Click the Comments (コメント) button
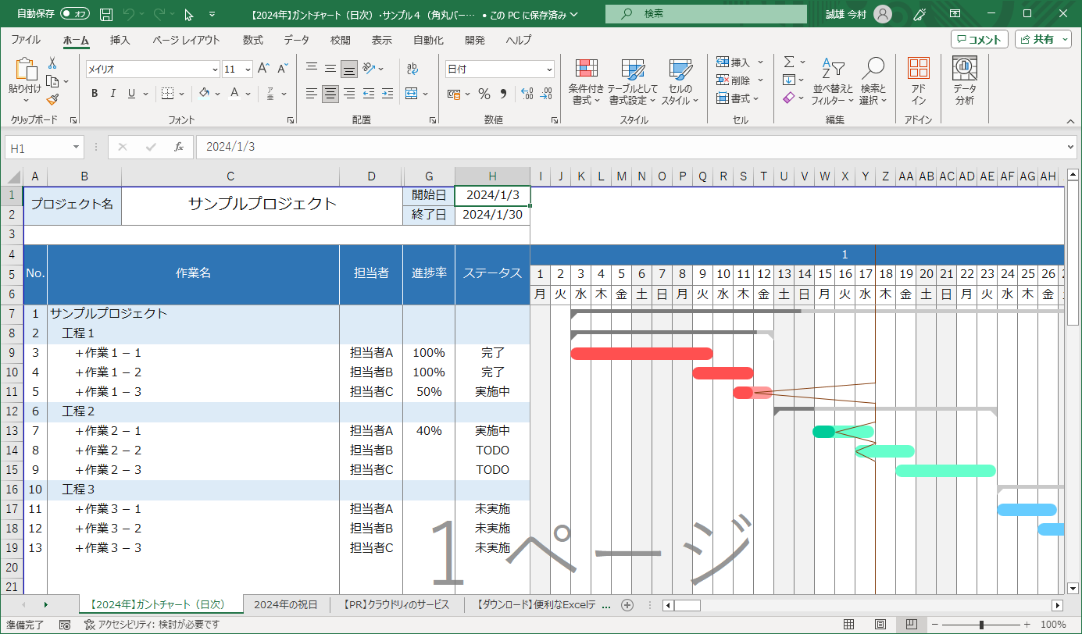This screenshot has height=634, width=1082. pos(980,39)
